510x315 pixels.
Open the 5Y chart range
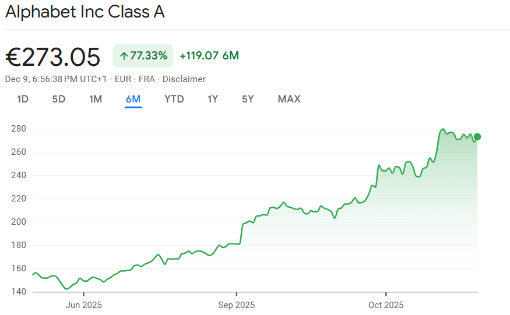tap(248, 99)
